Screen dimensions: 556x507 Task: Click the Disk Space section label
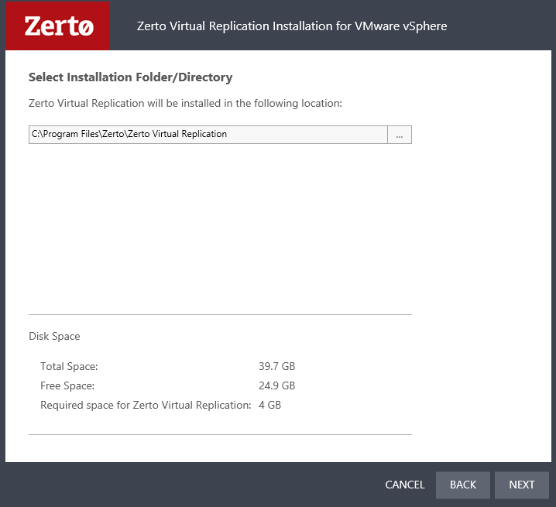(x=54, y=336)
